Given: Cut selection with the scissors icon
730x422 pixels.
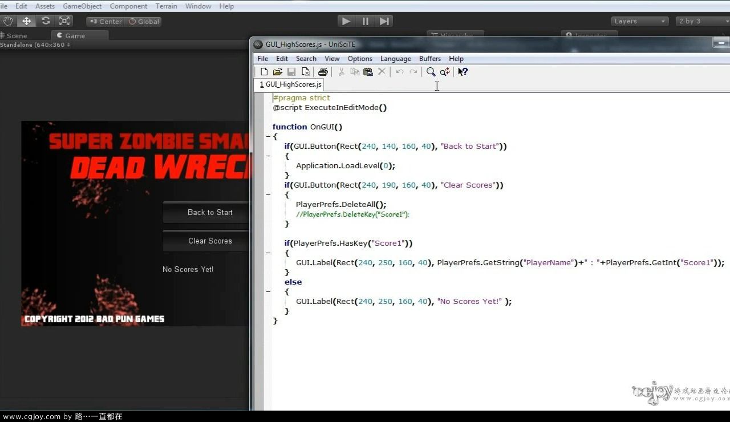Looking at the screenshot, I should coord(341,72).
